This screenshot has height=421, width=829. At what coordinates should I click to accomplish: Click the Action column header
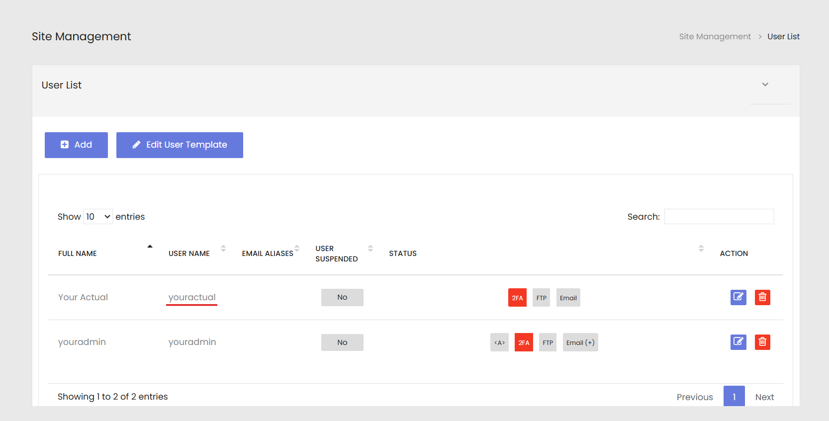(734, 253)
